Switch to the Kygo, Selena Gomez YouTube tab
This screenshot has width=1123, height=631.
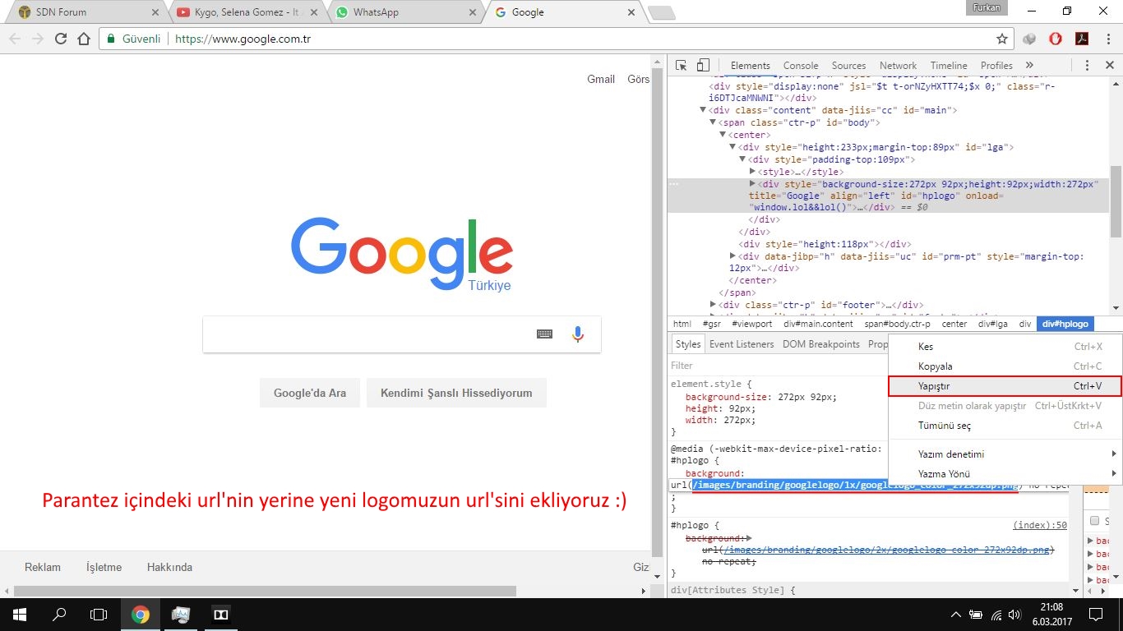(245, 12)
